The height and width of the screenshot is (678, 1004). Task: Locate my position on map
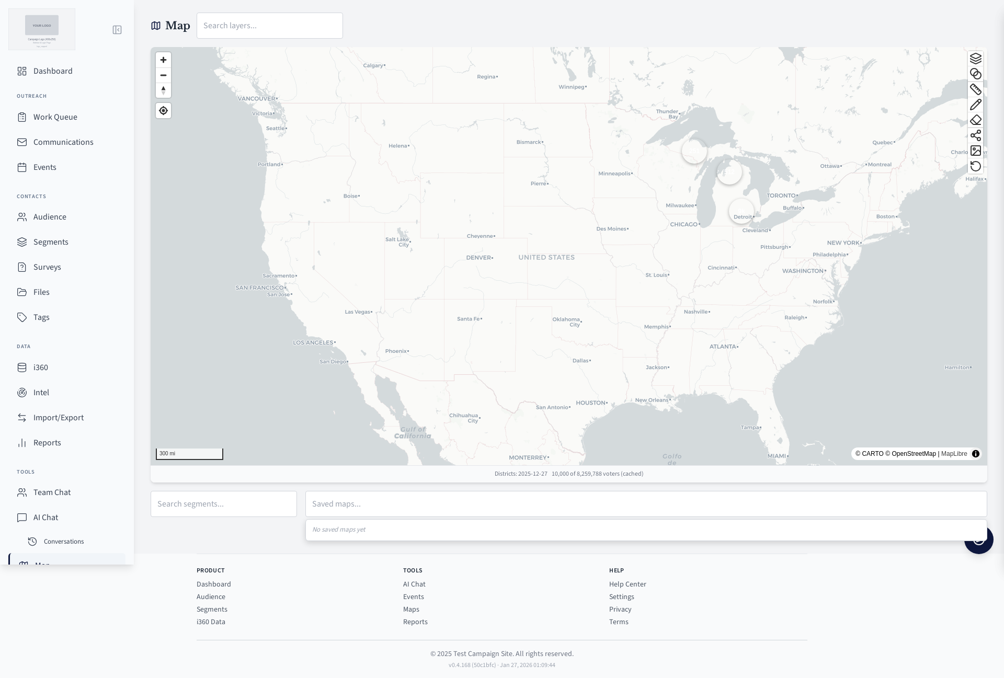[163, 111]
